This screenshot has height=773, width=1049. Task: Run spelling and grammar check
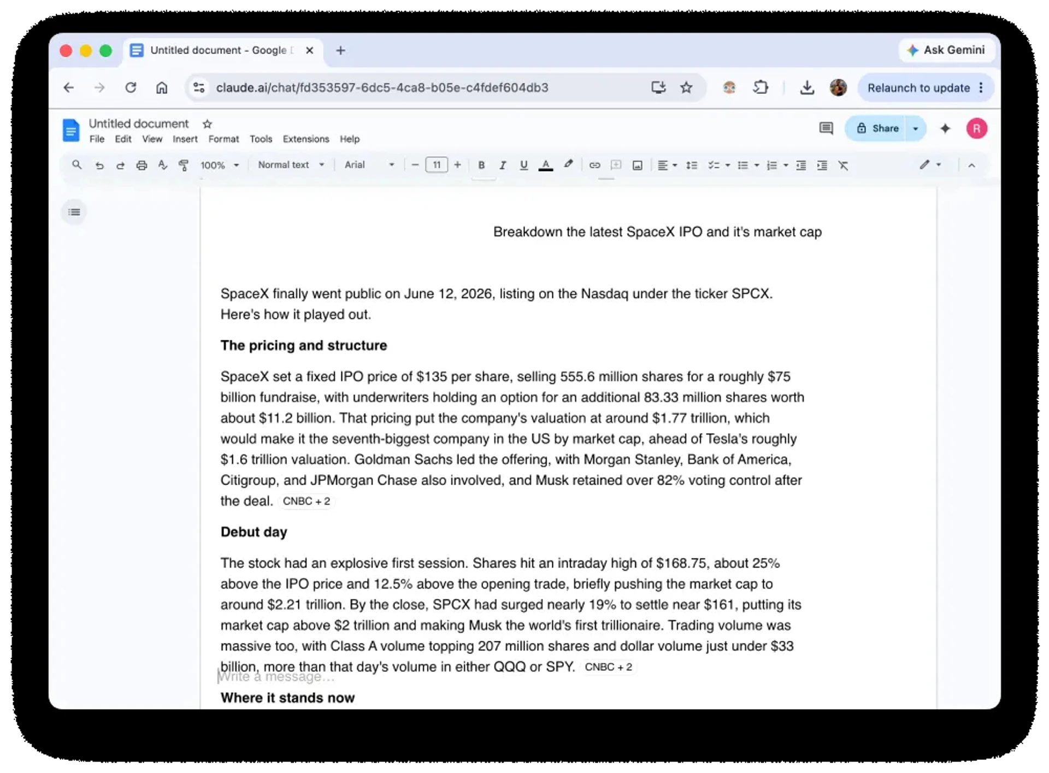[x=163, y=165]
